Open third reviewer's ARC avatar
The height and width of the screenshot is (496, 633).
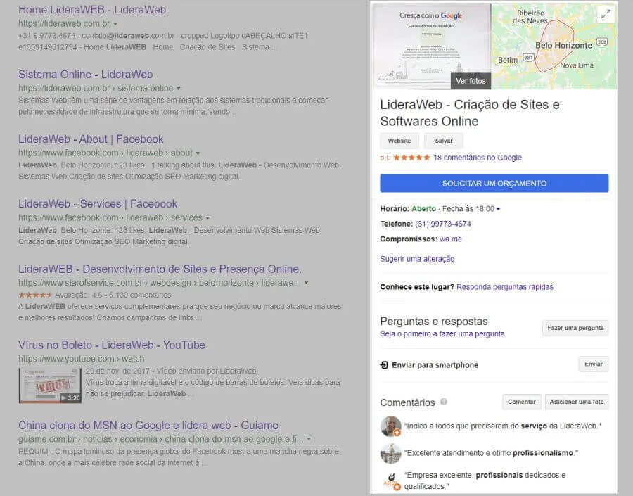[x=390, y=481]
